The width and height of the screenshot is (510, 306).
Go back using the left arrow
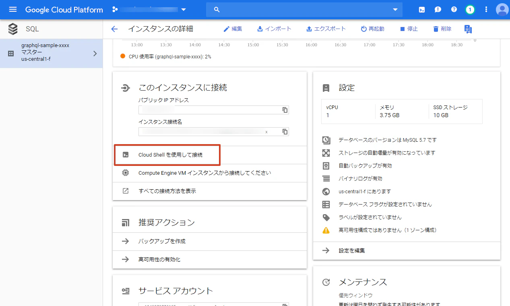[x=114, y=29]
